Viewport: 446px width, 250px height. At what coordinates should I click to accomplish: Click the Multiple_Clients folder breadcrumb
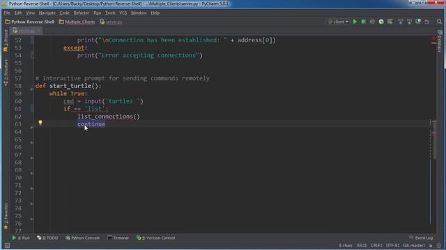click(x=77, y=22)
